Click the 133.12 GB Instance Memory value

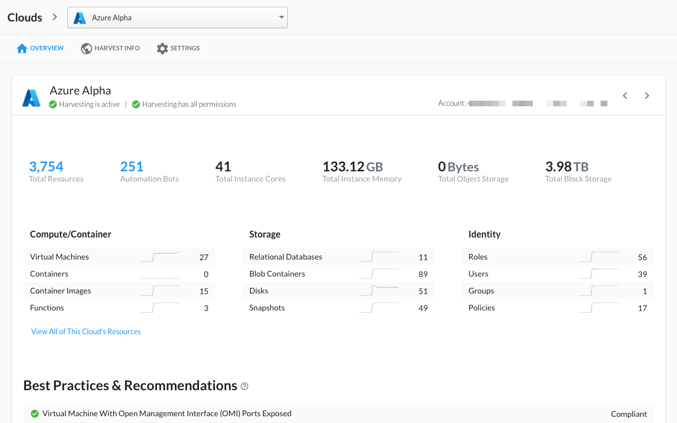point(353,166)
